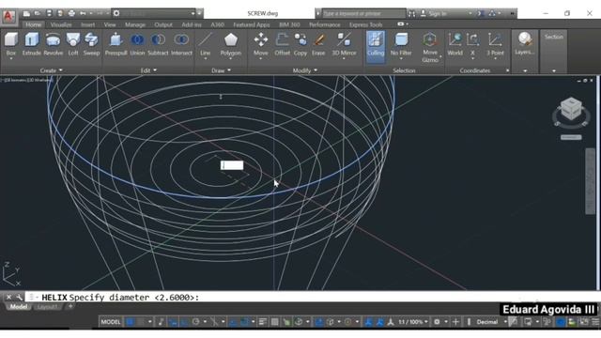Click the HELIX command line prompt
The width and height of the screenshot is (601, 338).
tap(120, 298)
